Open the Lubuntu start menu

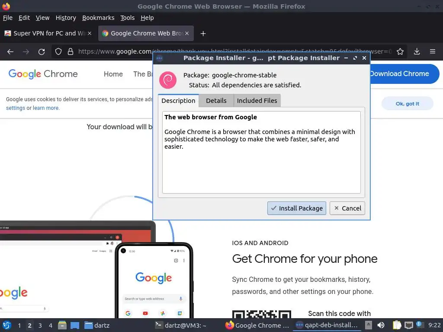[7, 326]
